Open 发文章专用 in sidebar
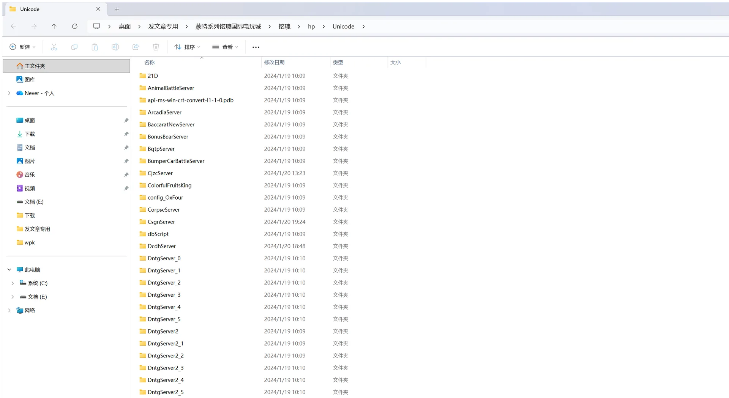 click(37, 229)
